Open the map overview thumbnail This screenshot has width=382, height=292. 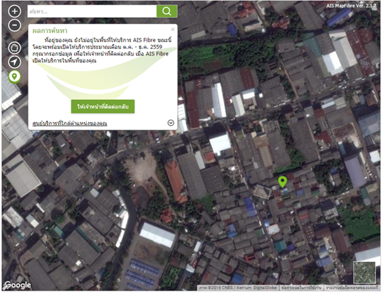[x=364, y=272]
